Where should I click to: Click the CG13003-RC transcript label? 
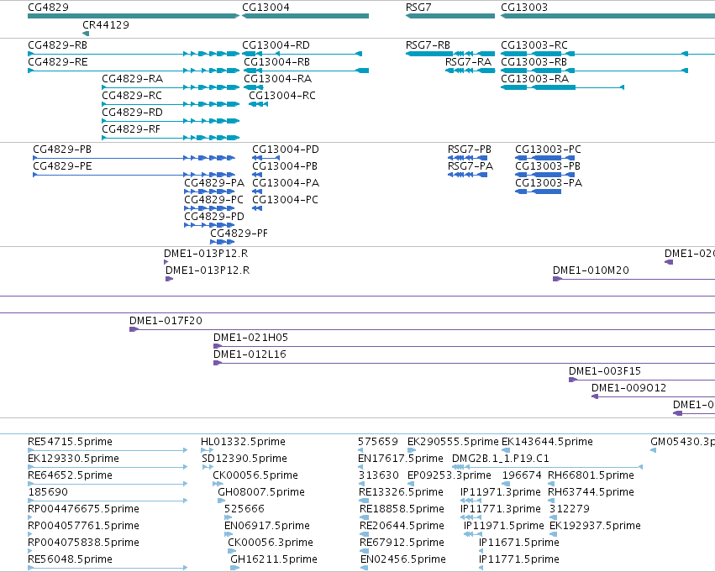point(534,45)
